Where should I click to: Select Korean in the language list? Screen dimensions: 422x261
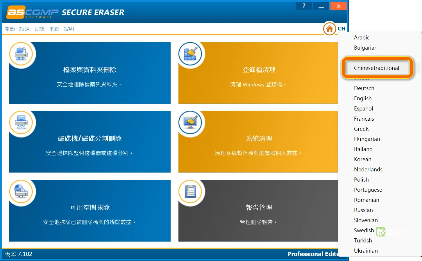362,159
